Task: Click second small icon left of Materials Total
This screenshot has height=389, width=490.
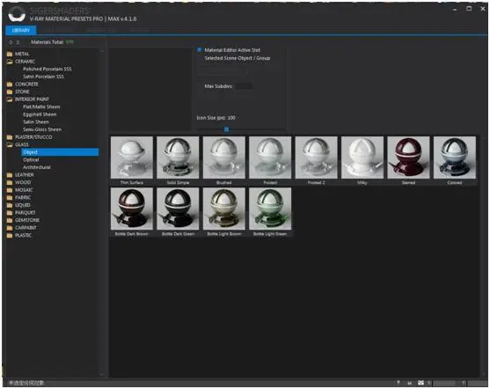Action: (x=18, y=42)
